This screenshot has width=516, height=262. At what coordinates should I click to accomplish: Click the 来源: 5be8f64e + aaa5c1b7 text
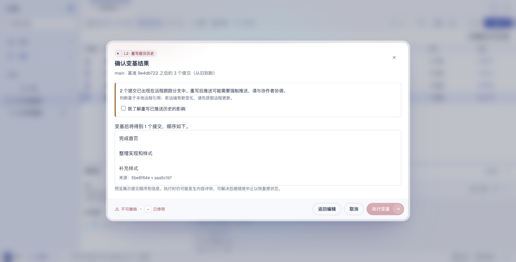(x=145, y=178)
